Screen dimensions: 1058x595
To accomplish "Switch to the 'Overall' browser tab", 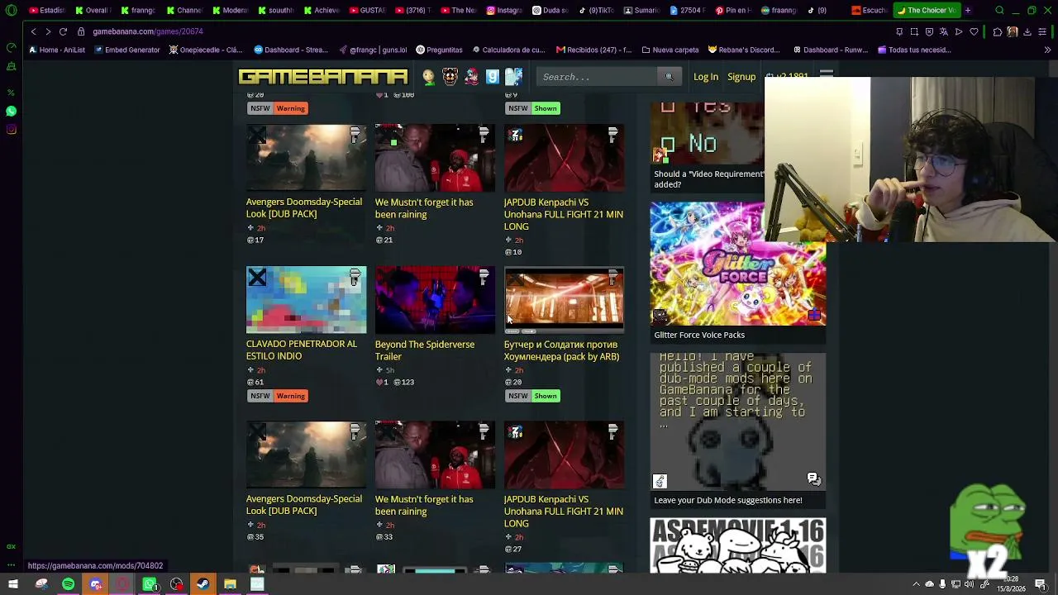I will (92, 10).
